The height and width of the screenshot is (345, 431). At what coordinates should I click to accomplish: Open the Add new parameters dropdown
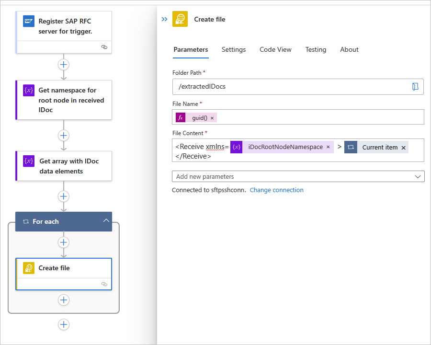pos(298,176)
